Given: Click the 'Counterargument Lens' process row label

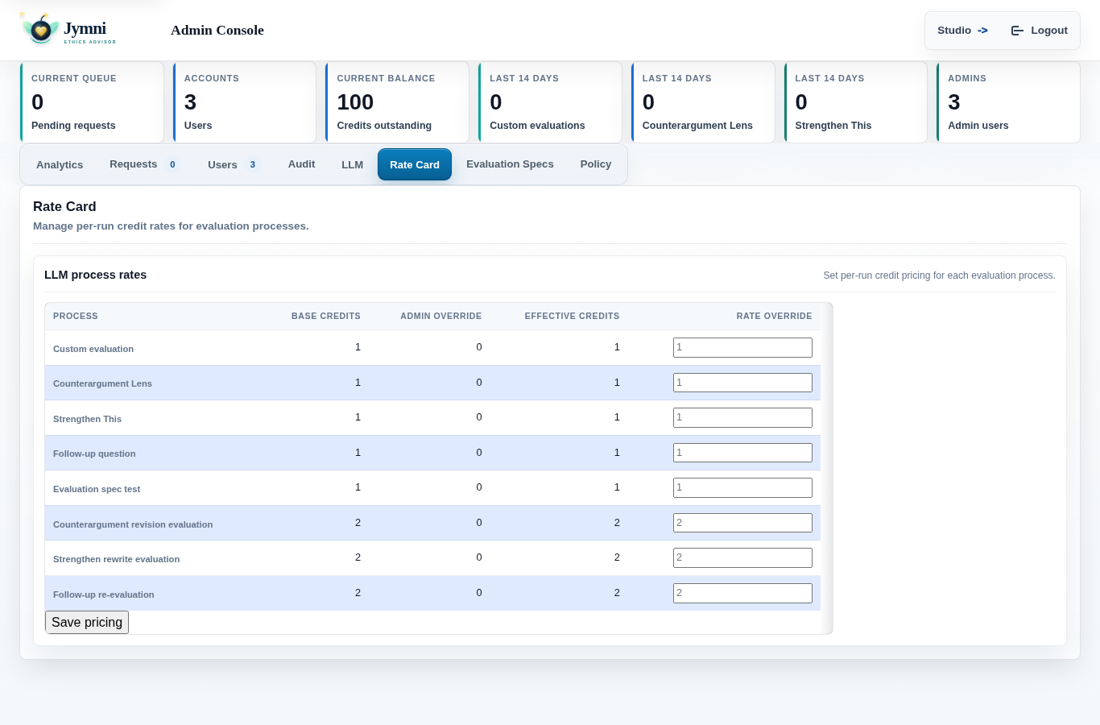Looking at the screenshot, I should click(x=102, y=383).
